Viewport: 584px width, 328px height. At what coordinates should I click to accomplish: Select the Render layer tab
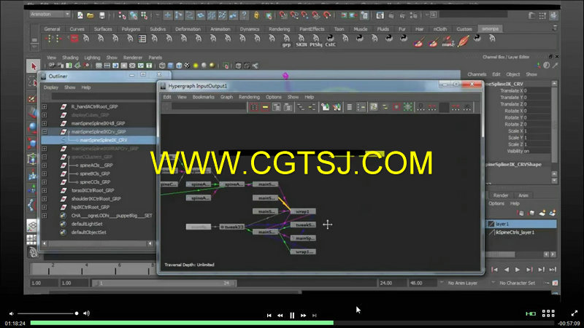(x=501, y=195)
